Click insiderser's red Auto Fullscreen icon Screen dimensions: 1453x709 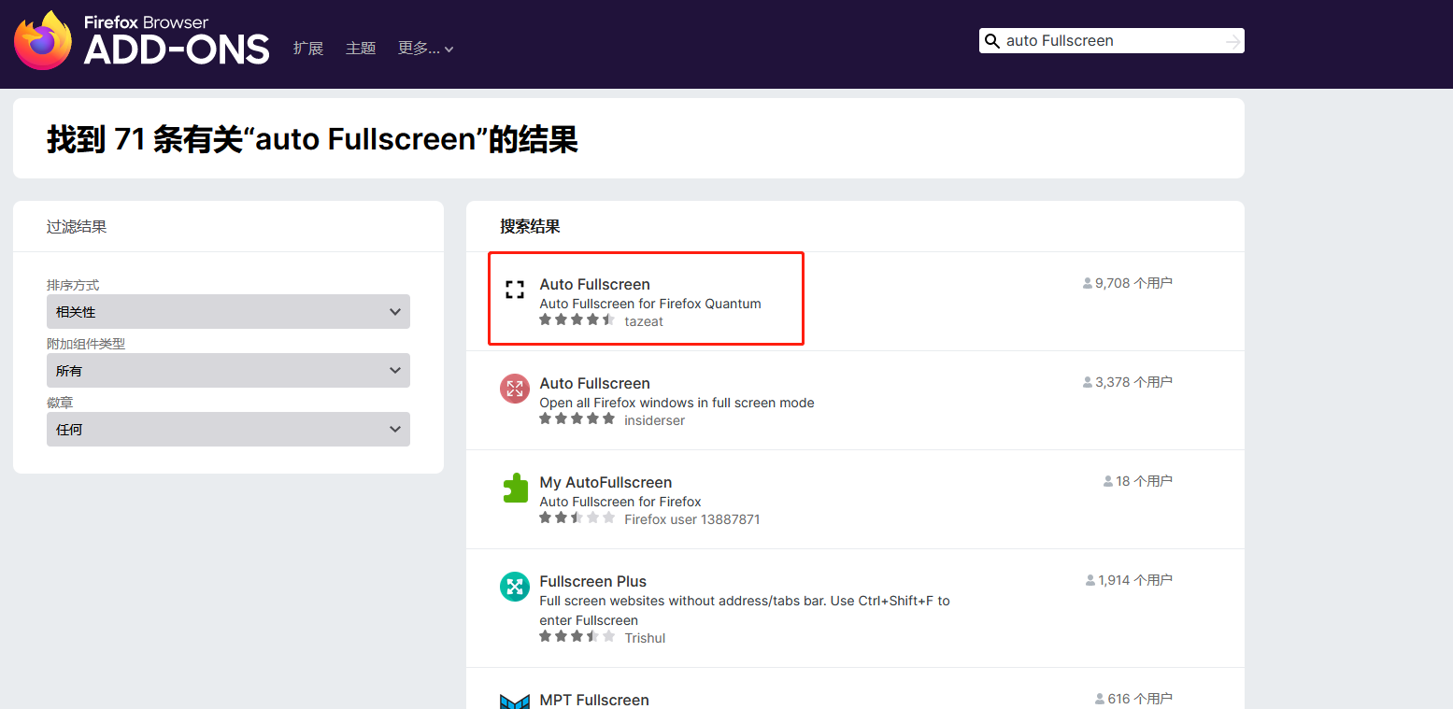pos(515,389)
